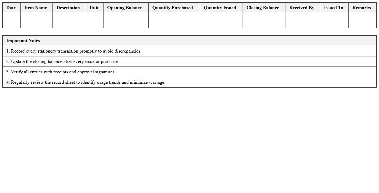This screenshot has height=193, width=379.
Task: Select the Item Name column header
Action: click(x=36, y=8)
